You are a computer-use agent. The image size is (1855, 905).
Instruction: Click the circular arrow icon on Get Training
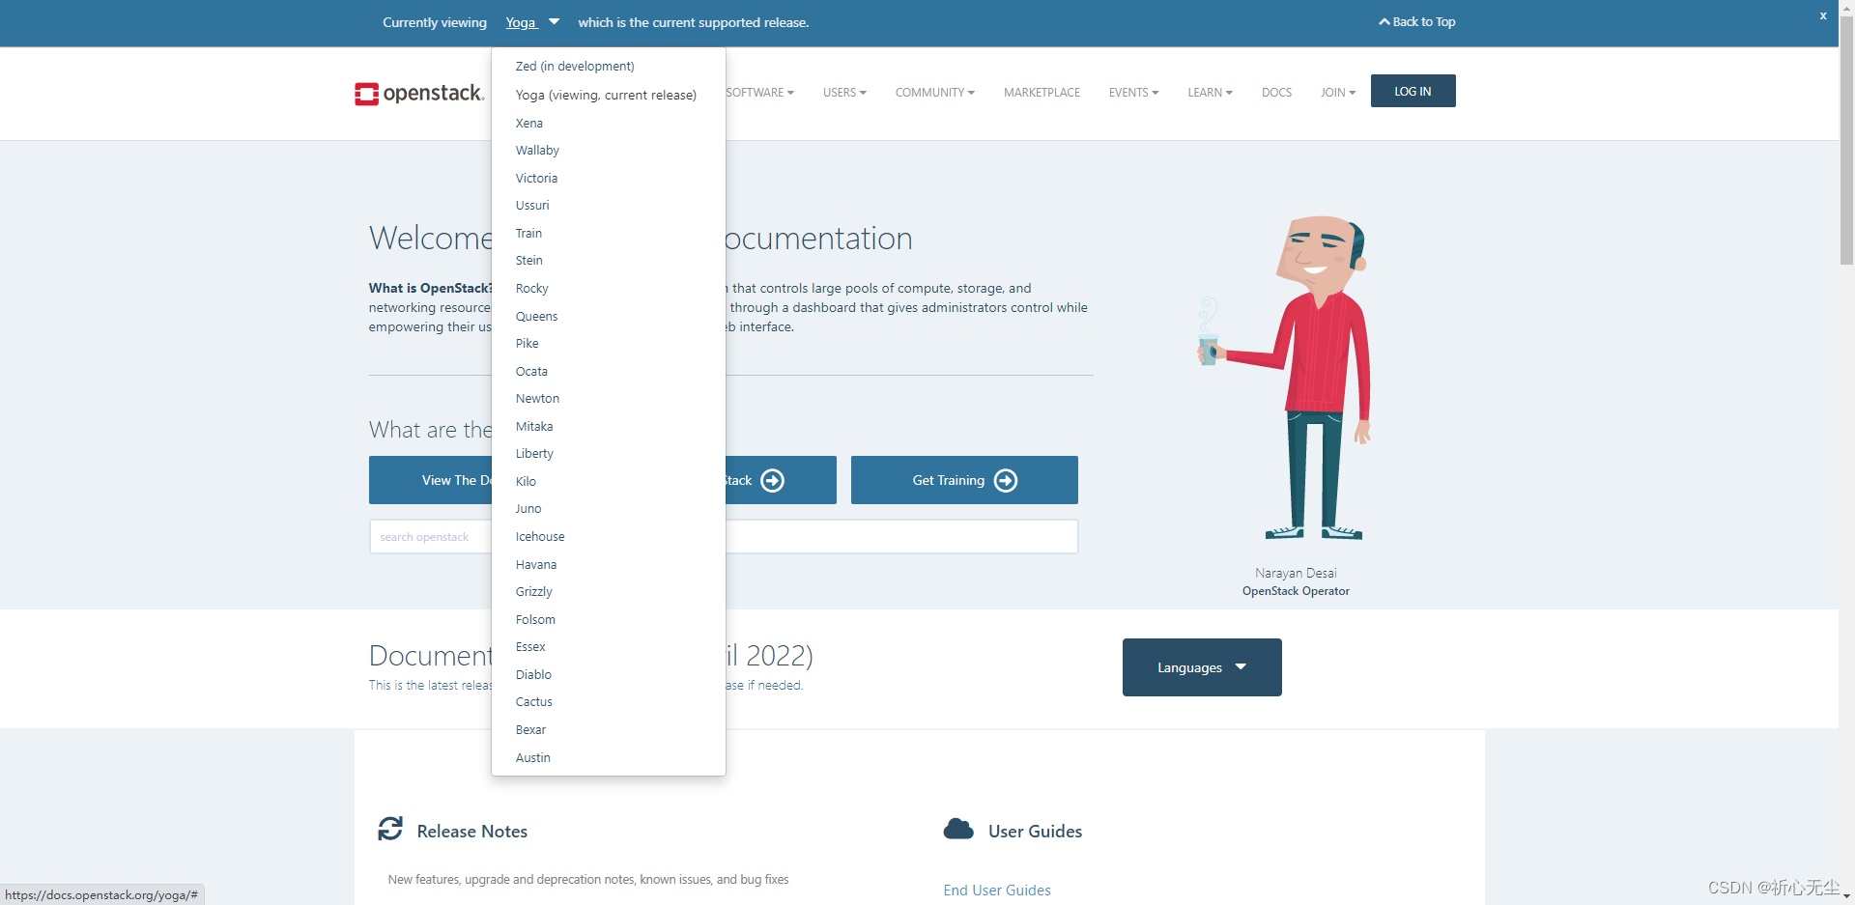[x=1007, y=480]
